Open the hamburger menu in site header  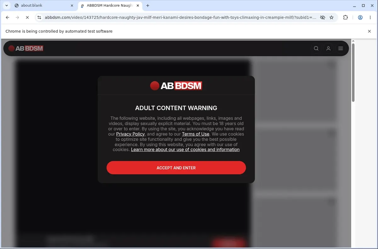click(x=341, y=48)
